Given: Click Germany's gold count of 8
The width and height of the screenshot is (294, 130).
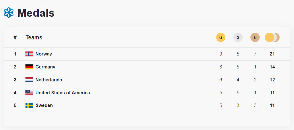Looking at the screenshot, I should (x=221, y=67).
